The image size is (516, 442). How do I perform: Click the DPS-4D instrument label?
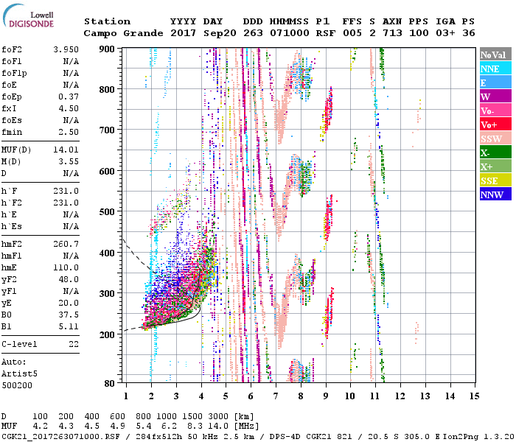point(285,437)
